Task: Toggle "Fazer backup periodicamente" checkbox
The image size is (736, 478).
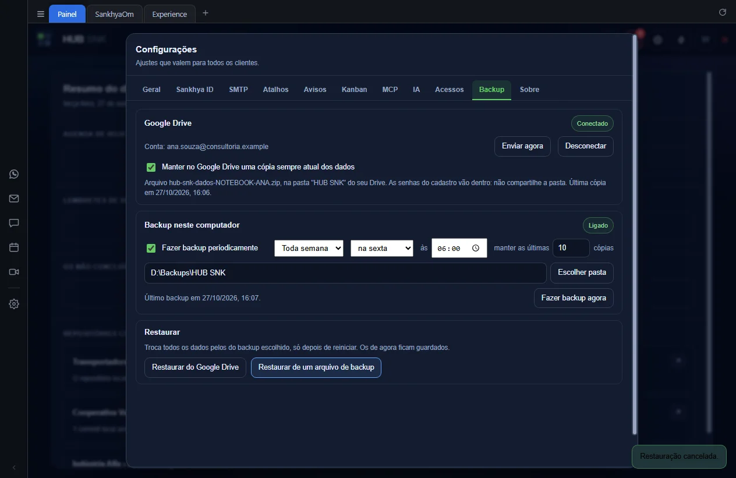Action: click(151, 248)
